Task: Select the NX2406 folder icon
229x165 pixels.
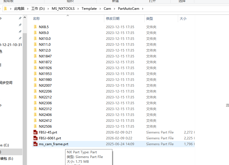Action: 35,115
